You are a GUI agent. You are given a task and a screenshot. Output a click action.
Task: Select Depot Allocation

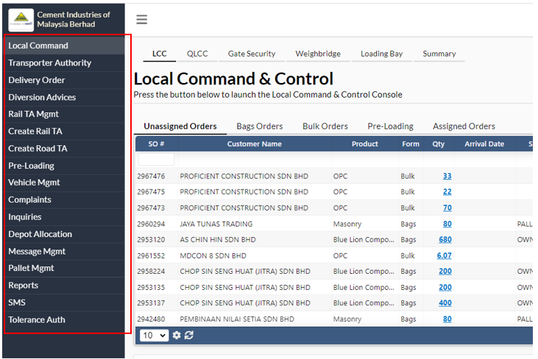tap(64, 234)
